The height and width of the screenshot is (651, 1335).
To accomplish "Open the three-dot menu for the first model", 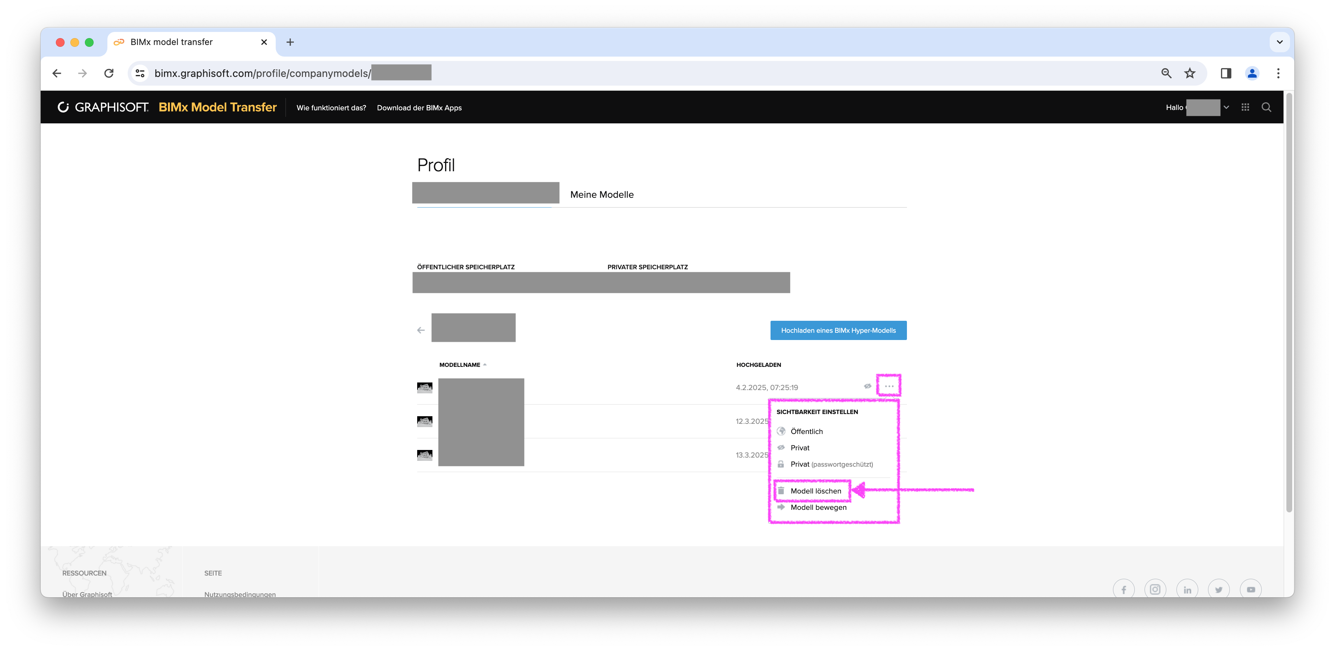I will tap(889, 386).
